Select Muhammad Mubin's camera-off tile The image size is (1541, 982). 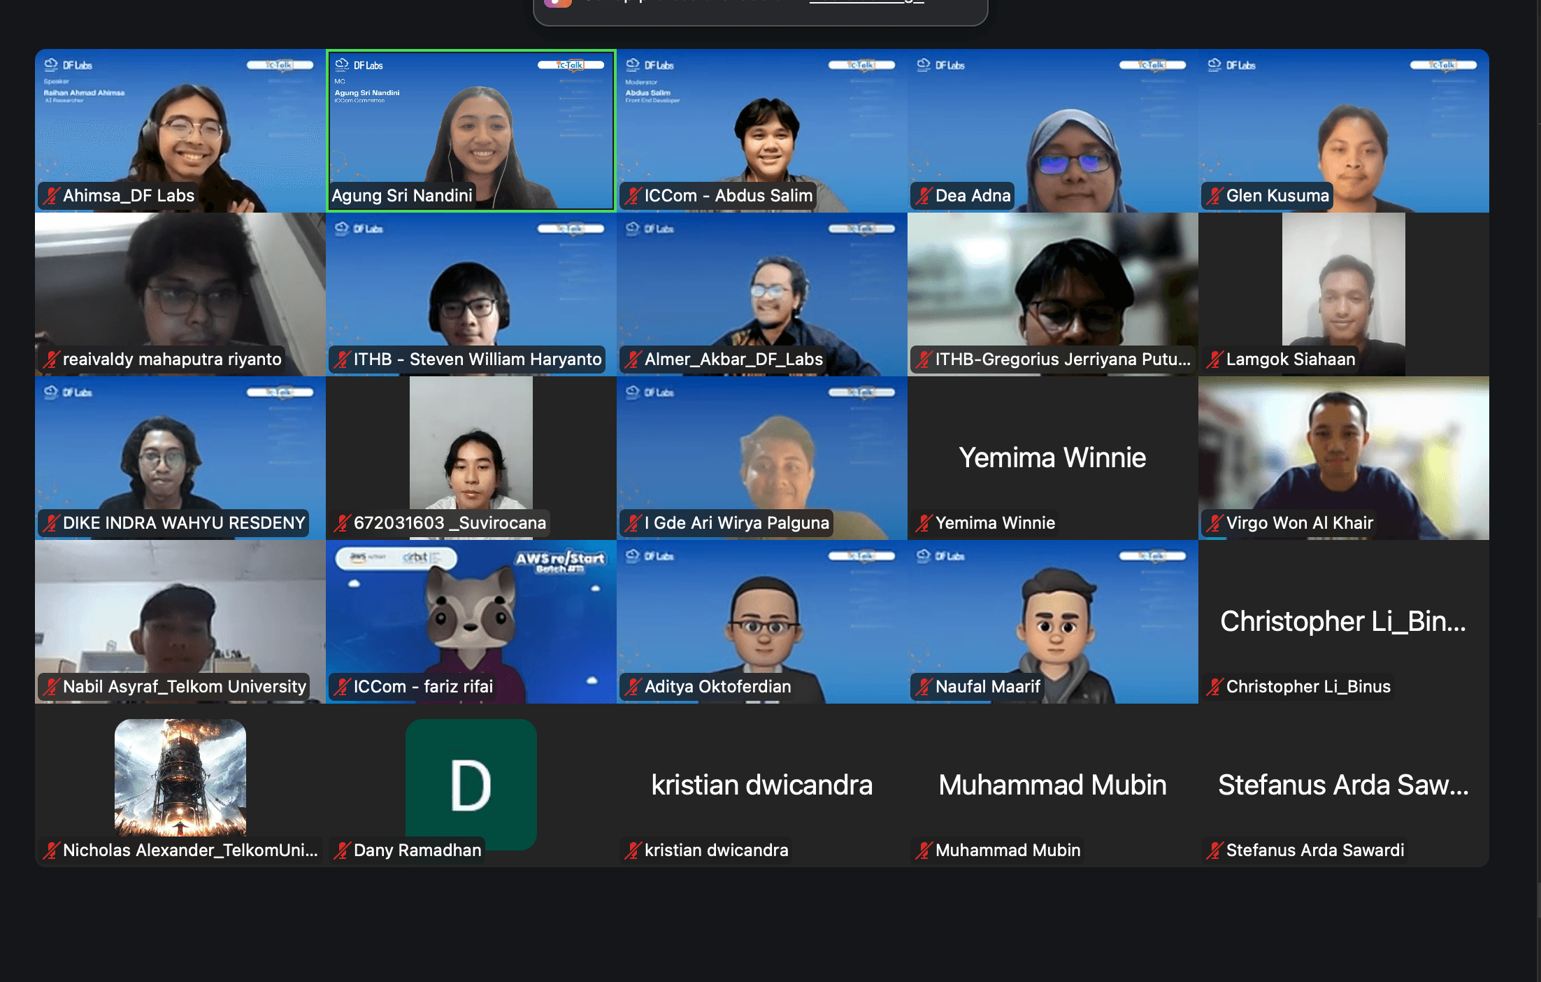(x=1052, y=785)
